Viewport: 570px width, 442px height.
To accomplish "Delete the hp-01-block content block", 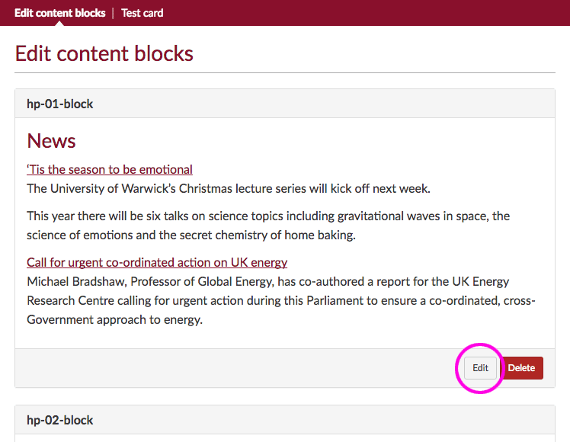I will coord(522,368).
